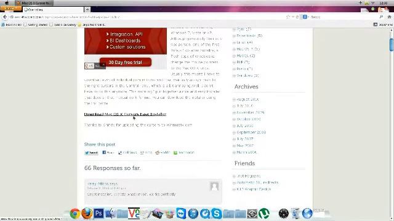Reload the page using refresh icon
Screen dimensions: 394x221
click(x=297, y=17)
